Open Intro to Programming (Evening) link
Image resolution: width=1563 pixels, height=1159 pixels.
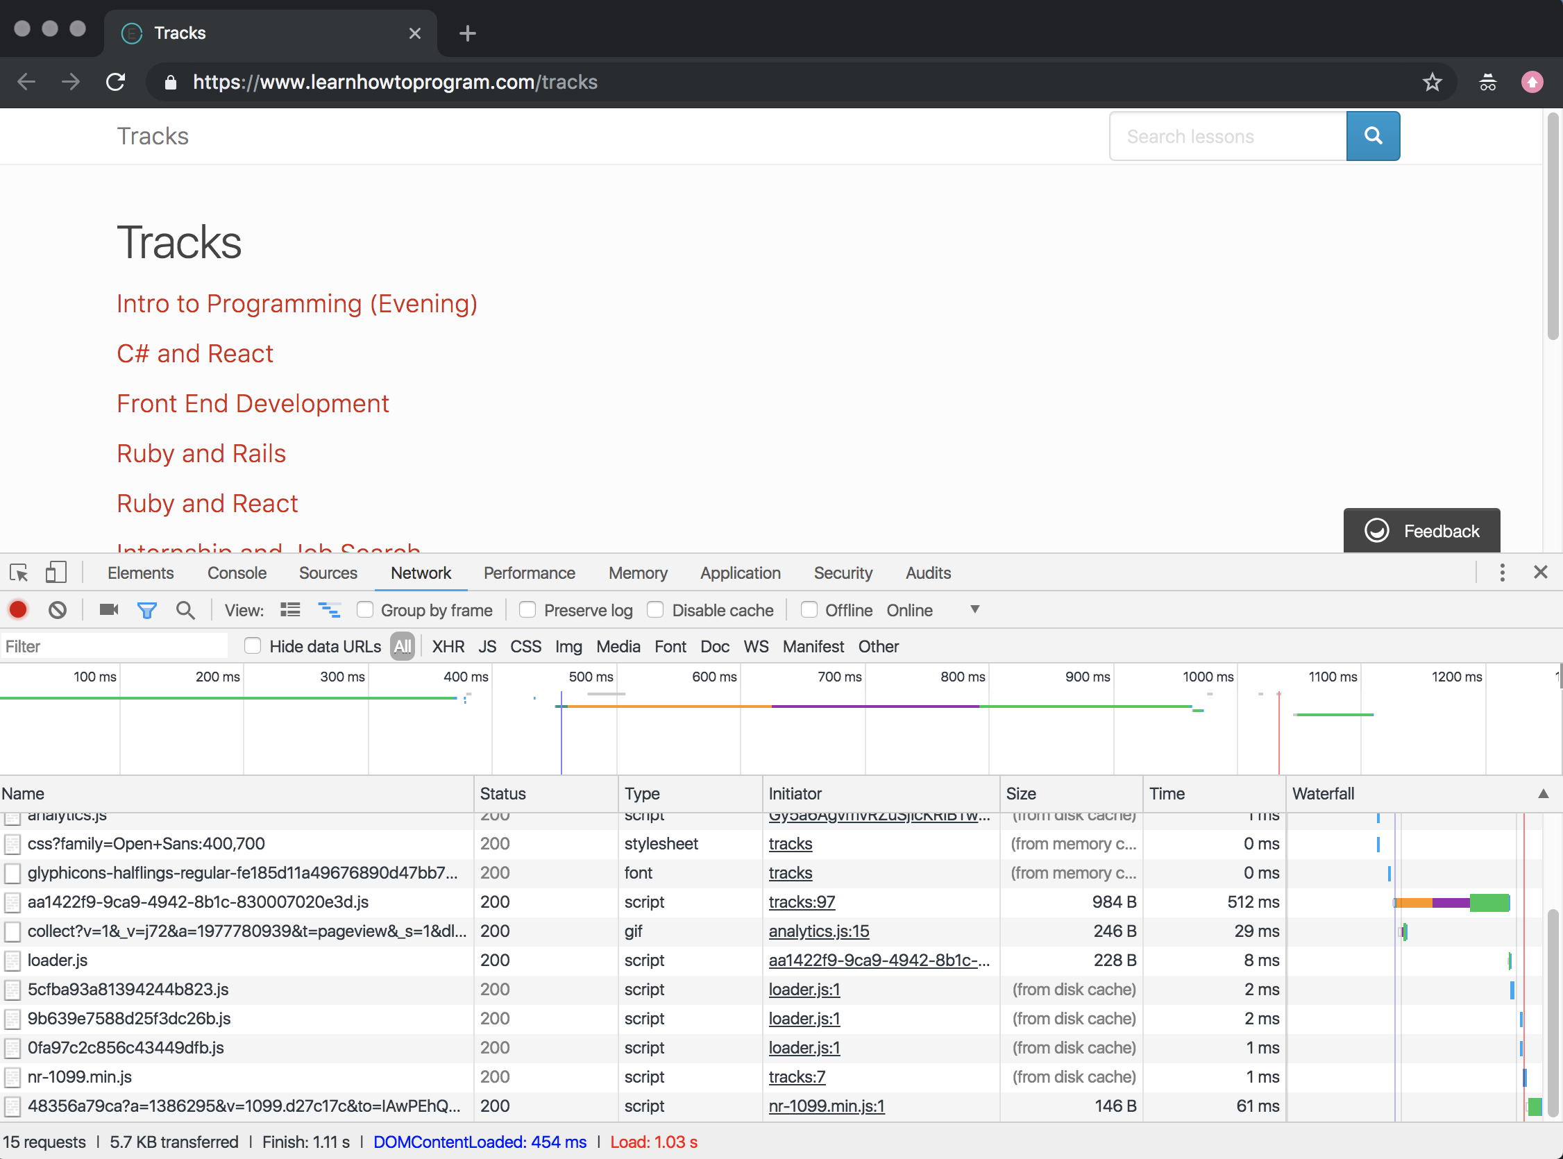(x=297, y=303)
